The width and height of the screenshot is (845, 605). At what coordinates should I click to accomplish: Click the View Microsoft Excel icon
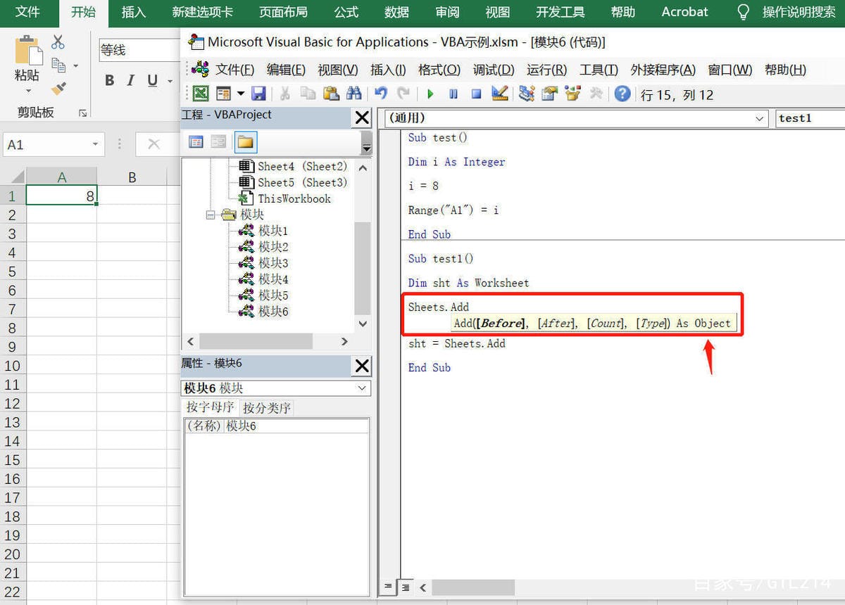[x=201, y=92]
